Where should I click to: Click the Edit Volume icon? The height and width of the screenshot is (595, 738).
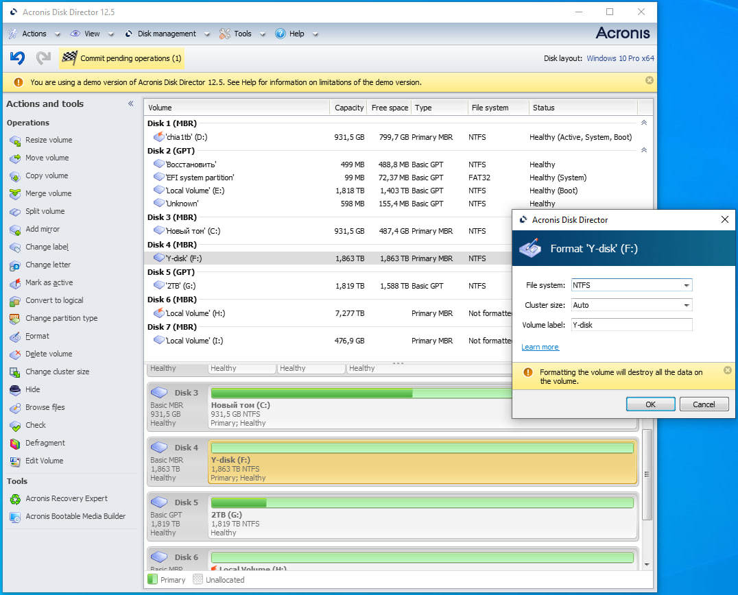coord(15,461)
